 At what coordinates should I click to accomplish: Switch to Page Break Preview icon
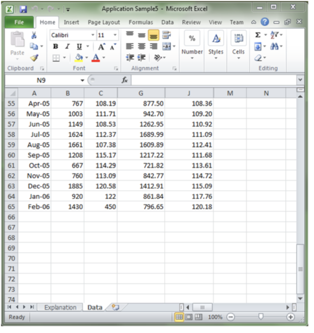pyautogui.click(x=198, y=317)
